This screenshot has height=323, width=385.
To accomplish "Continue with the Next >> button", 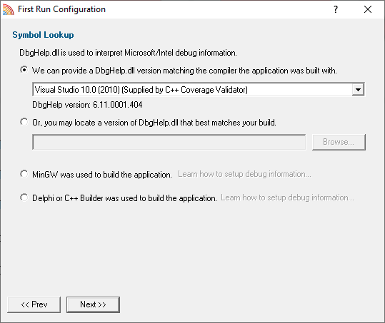I will 93,304.
